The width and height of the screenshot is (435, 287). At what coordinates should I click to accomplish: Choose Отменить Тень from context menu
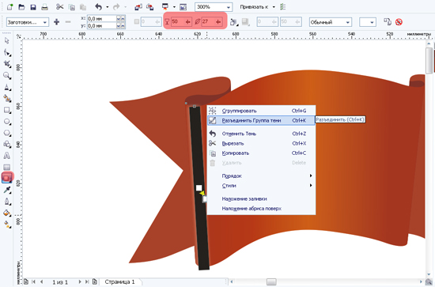click(261, 134)
